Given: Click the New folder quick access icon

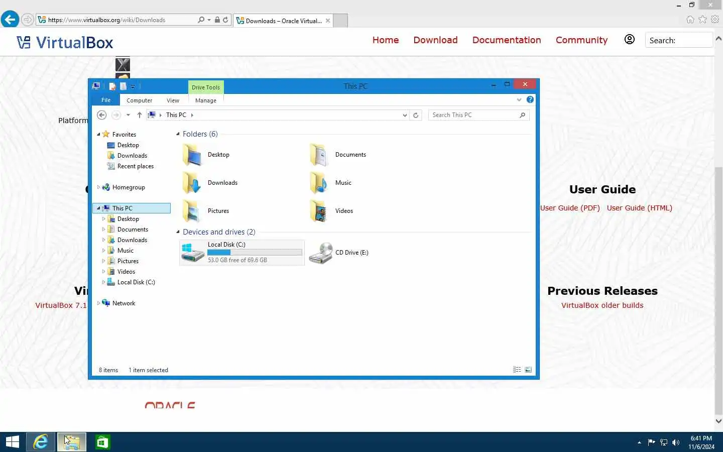Looking at the screenshot, I should 123,86.
